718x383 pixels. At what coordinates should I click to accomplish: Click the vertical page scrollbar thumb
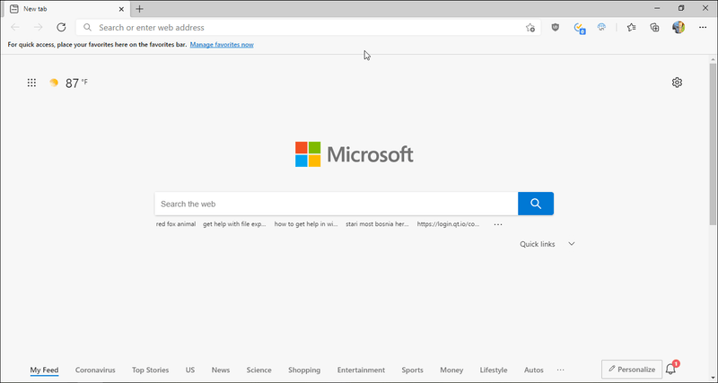pos(713,144)
